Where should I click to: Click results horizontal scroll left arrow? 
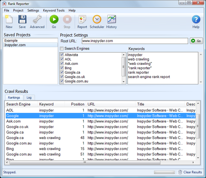pos(7,162)
